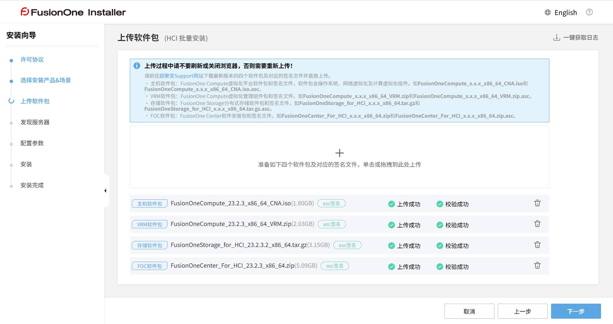Screen dimensions: 613x324
Task: Switch language to English
Action: (565, 12)
